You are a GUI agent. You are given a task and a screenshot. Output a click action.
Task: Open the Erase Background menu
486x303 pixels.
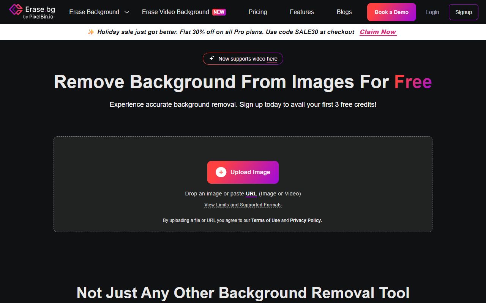(94, 12)
